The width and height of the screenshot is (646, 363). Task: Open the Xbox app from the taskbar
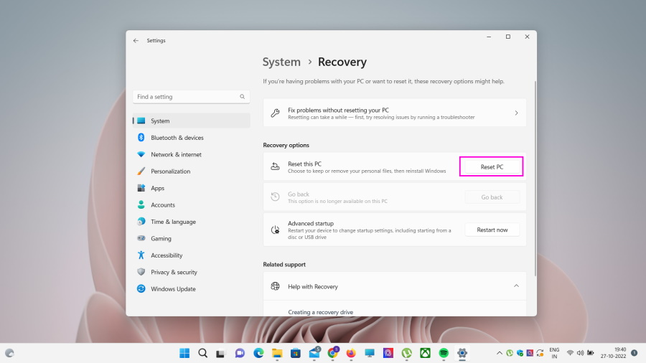click(425, 353)
